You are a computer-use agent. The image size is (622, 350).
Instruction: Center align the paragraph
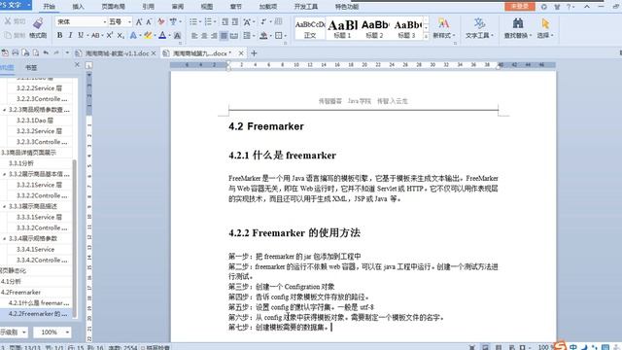tap(204, 36)
